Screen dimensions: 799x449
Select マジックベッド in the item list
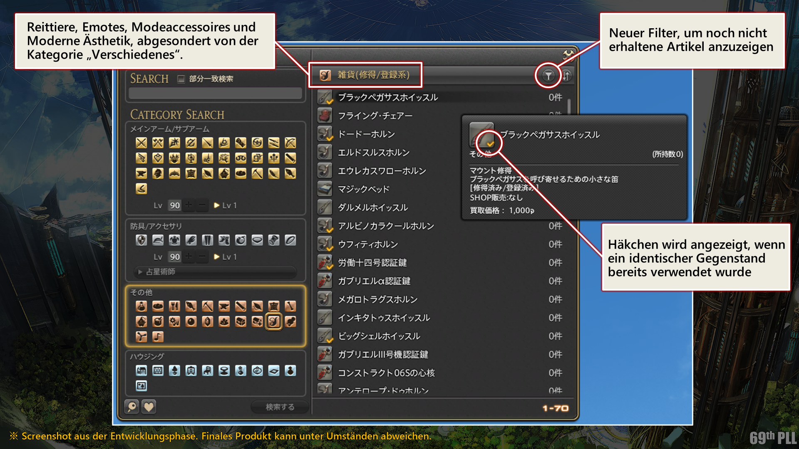(x=363, y=190)
